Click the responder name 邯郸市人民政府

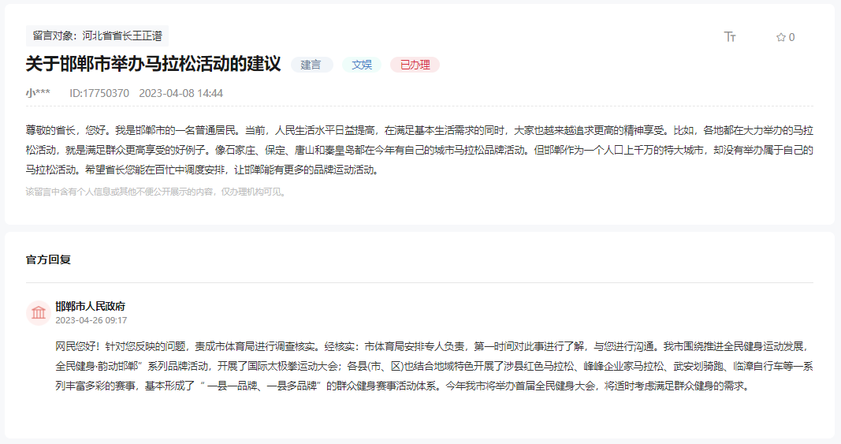point(90,306)
